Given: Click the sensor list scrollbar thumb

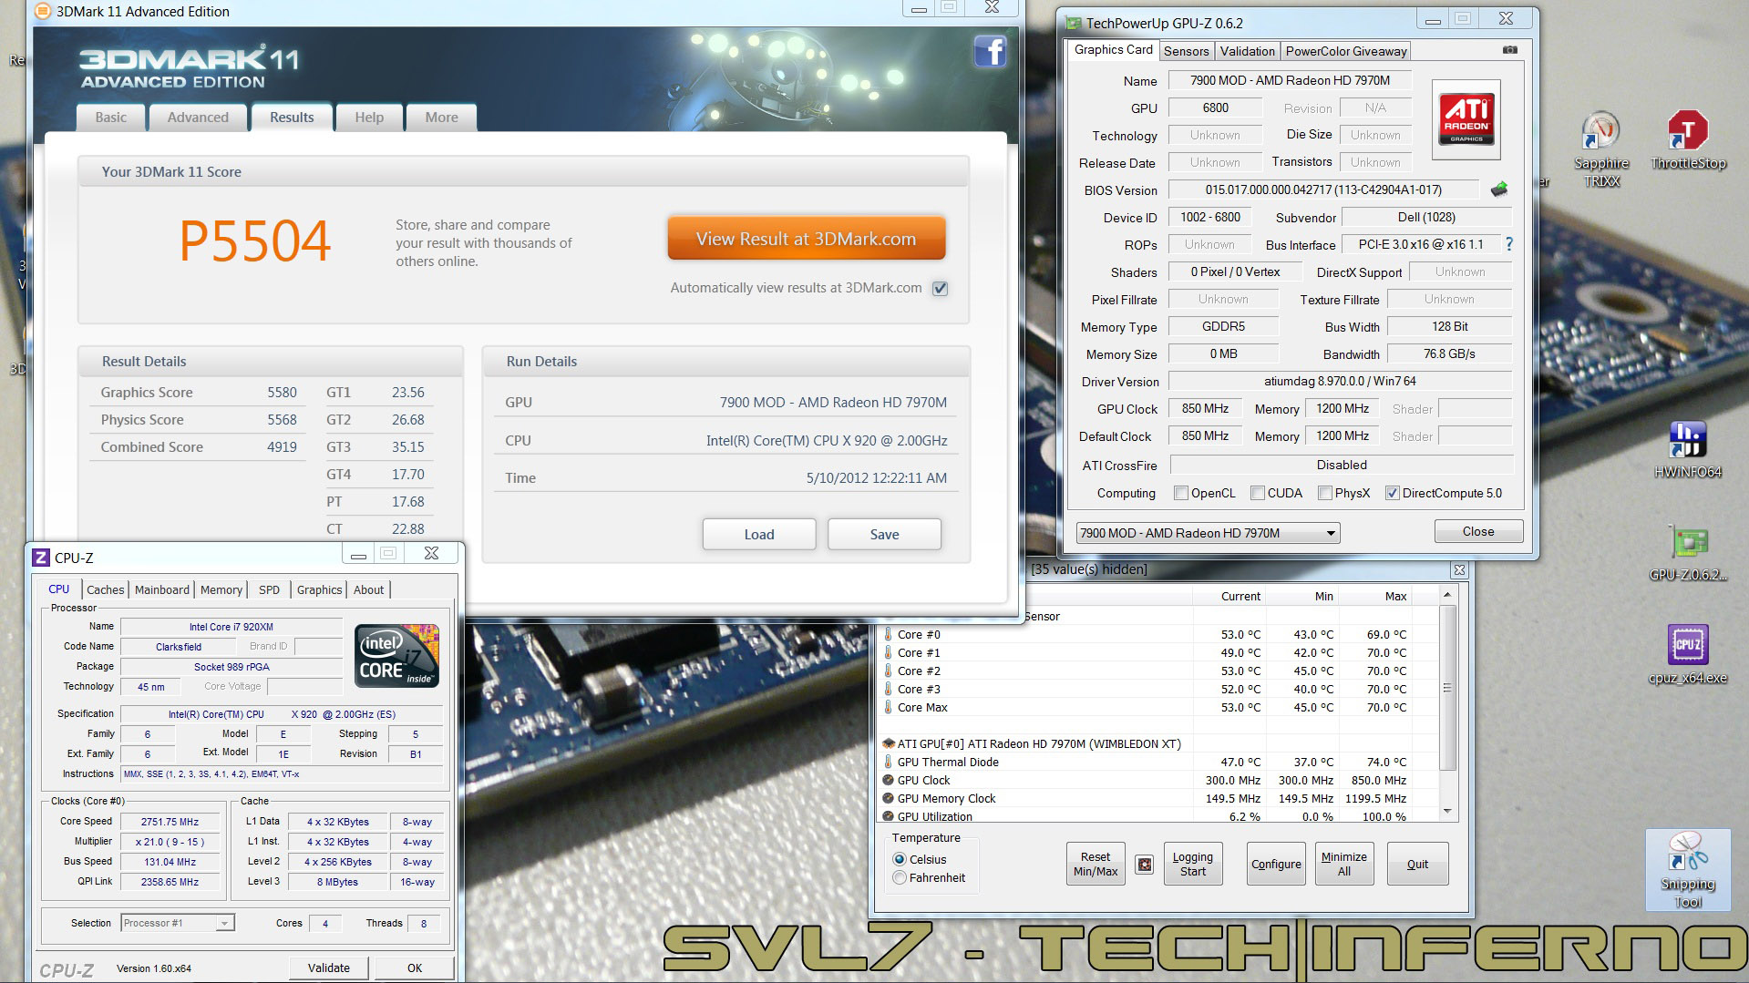Looking at the screenshot, I should tap(1447, 689).
